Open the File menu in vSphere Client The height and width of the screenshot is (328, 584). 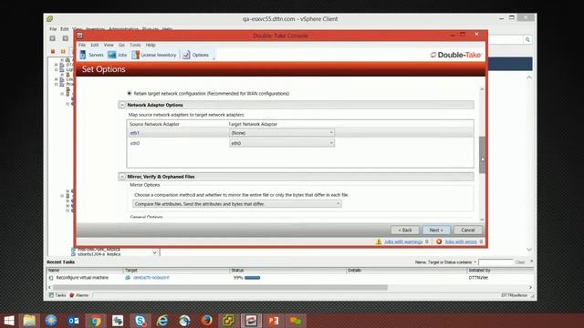[x=53, y=29]
